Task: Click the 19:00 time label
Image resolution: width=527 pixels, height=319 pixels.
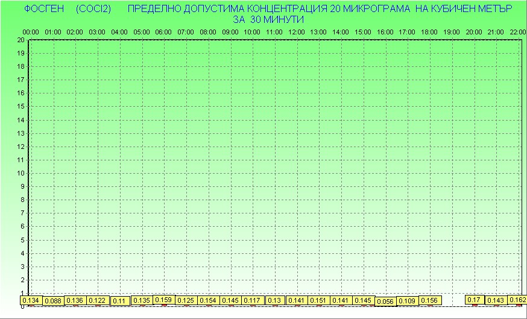Action: tap(452, 31)
